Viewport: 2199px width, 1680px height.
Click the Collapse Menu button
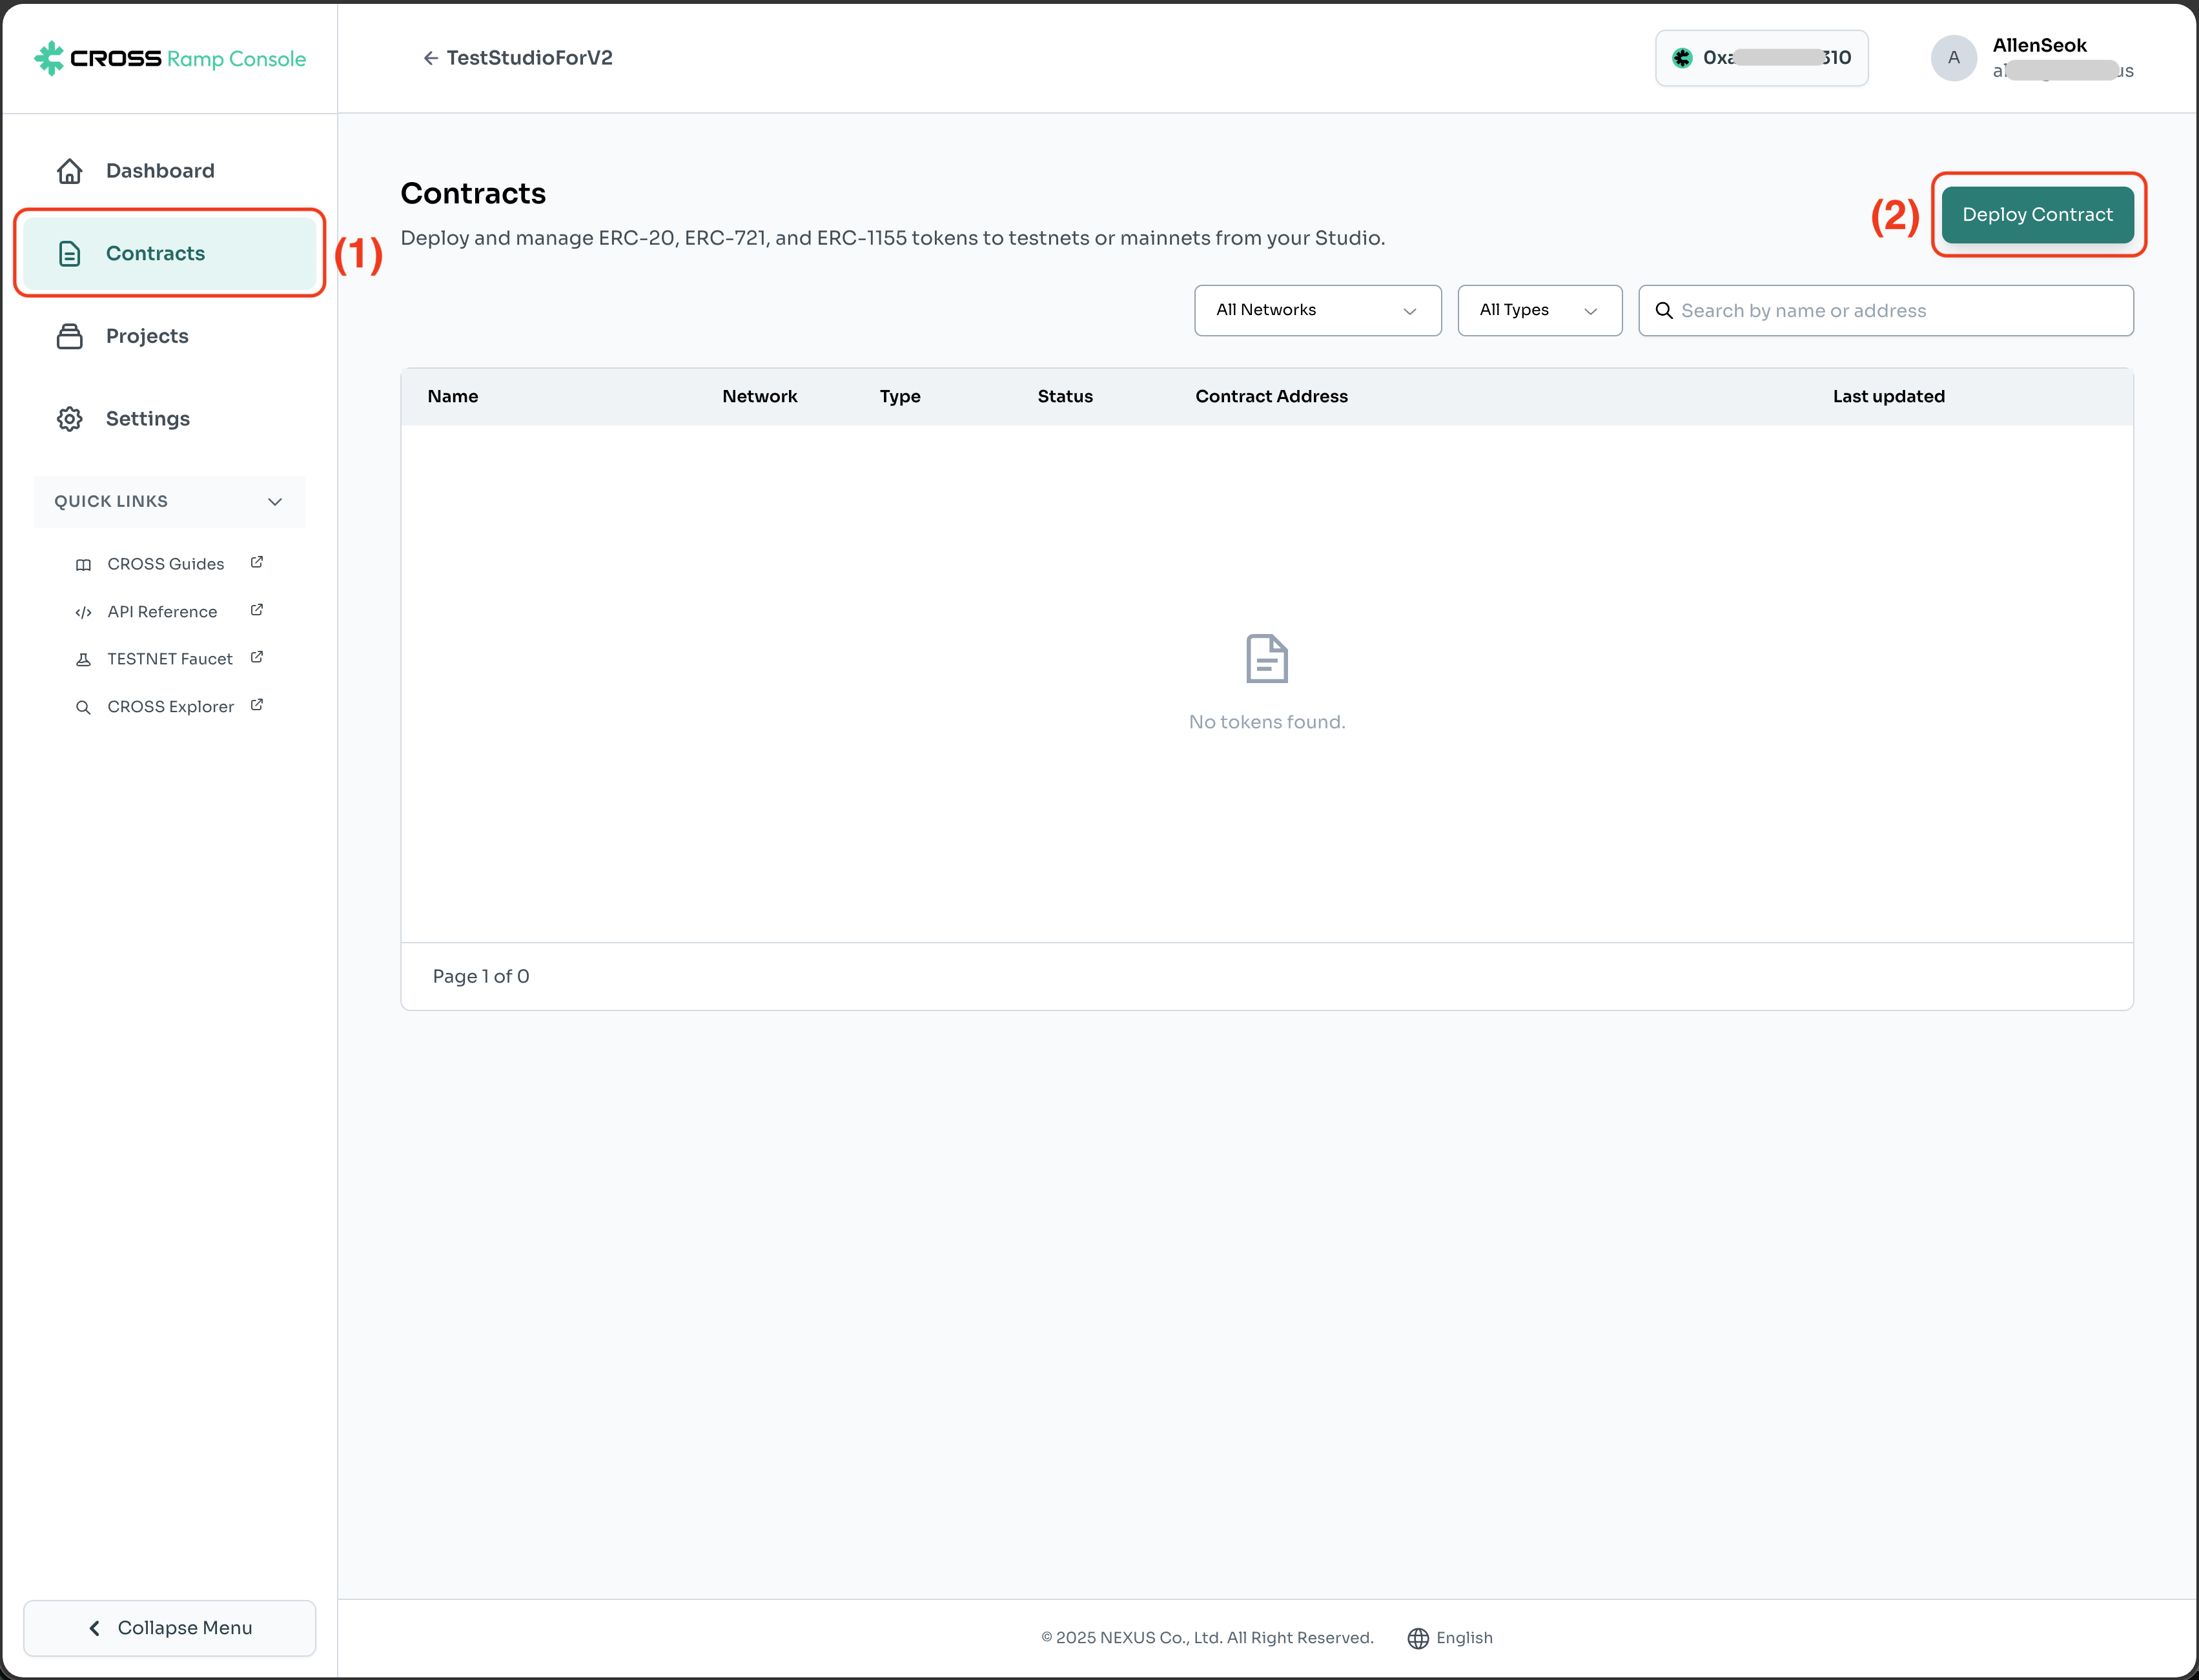pos(169,1628)
